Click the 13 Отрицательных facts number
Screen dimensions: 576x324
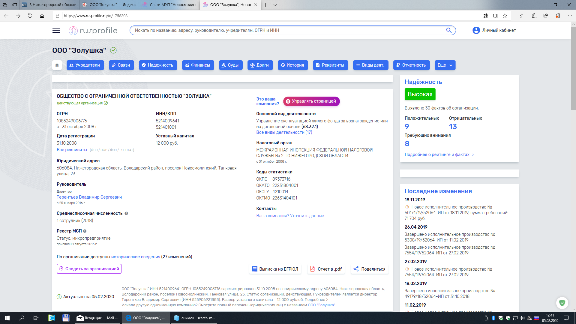coord(453,127)
